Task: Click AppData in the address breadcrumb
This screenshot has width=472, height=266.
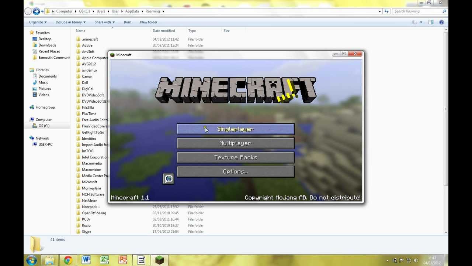Action: pos(132,11)
